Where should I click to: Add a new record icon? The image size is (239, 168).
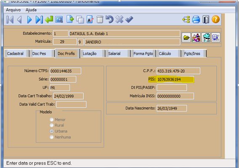[x=70, y=19]
